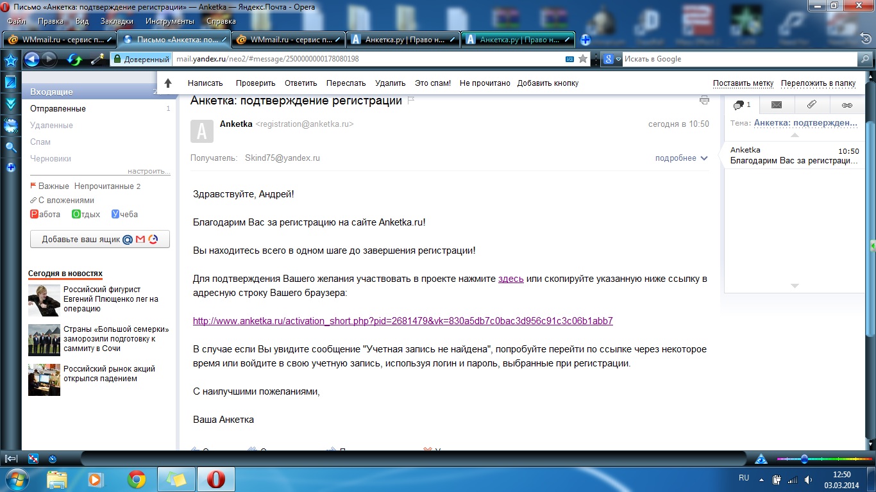Viewport: 876px width, 492px height.
Task: Open the search panel magnifier in sidebar
Action: [10, 147]
